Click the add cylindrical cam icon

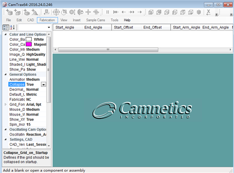click(x=9, y=12)
